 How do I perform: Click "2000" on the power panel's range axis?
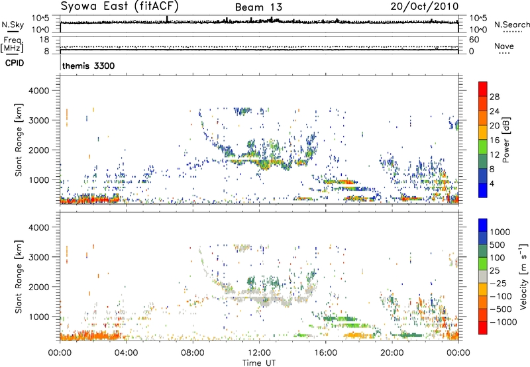point(39,150)
